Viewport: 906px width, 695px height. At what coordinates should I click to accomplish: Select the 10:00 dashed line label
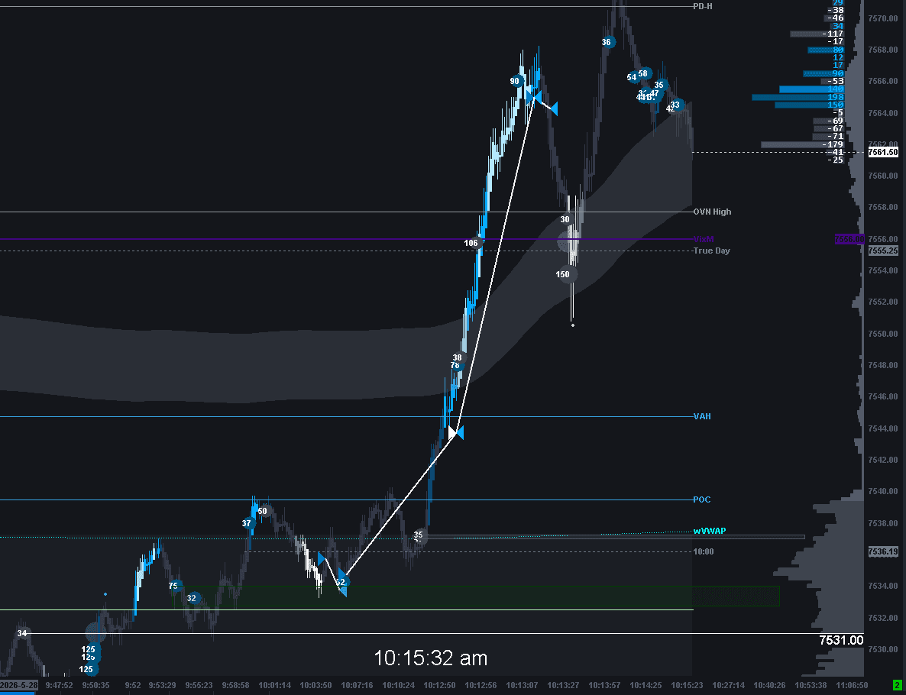(704, 551)
